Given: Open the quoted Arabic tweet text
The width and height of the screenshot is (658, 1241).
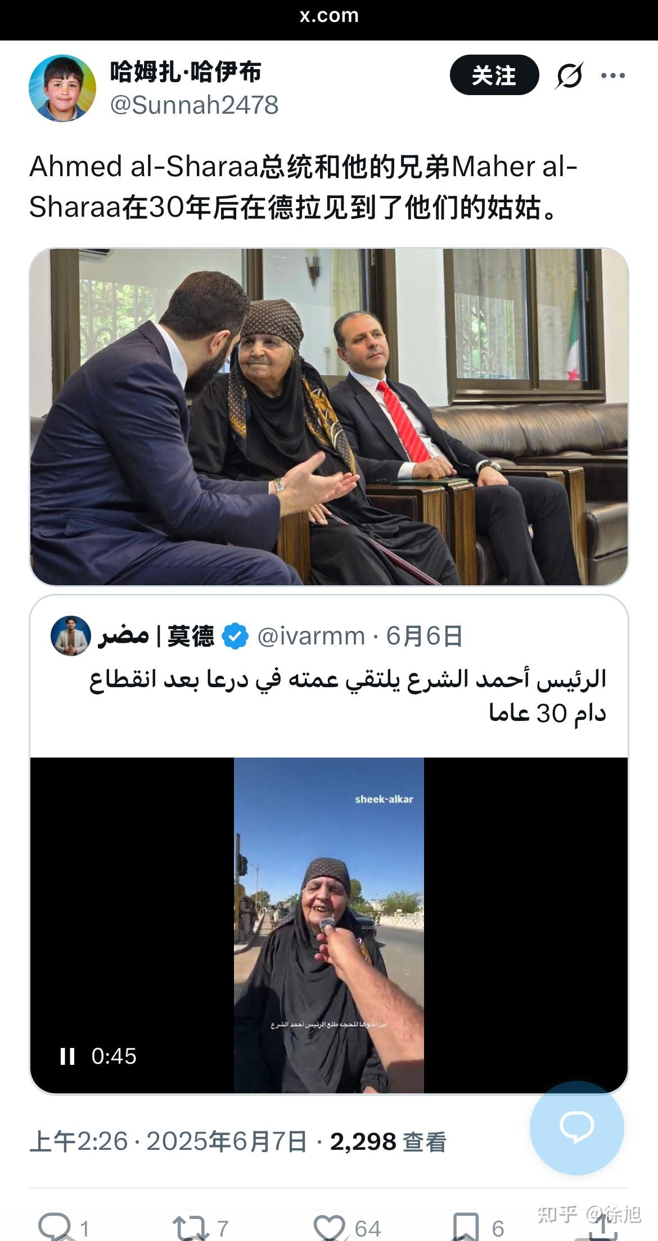Looking at the screenshot, I should click(x=348, y=696).
